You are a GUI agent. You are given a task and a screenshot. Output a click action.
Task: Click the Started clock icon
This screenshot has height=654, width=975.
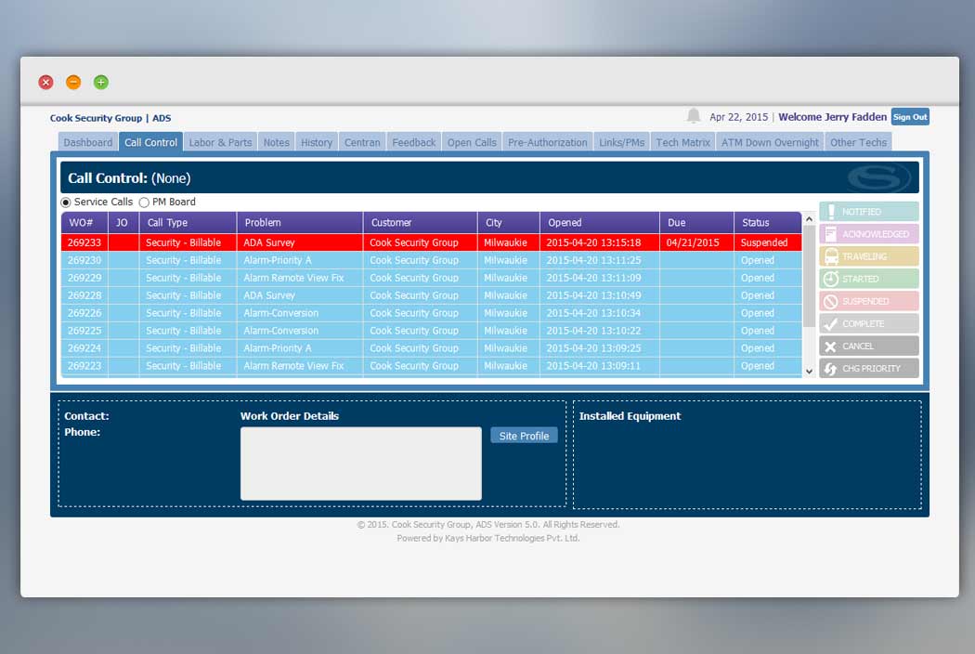831,279
